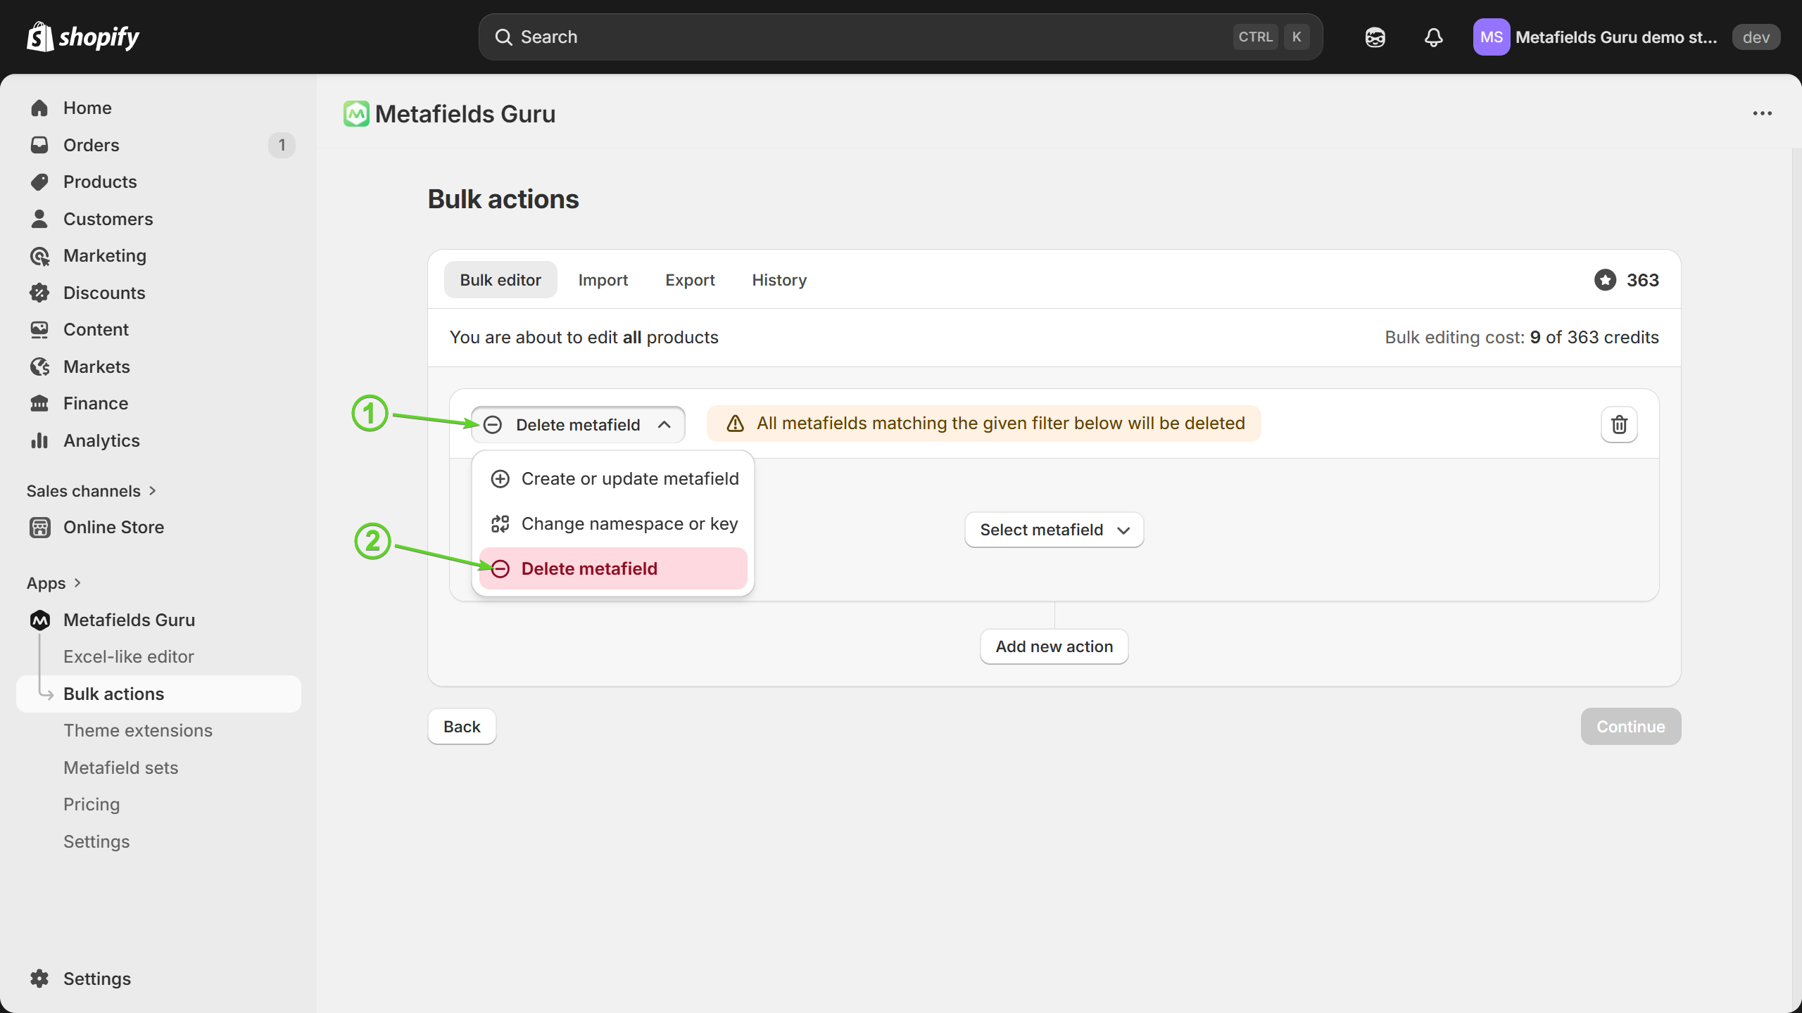
Task: Go to Discounts in the sidebar
Action: (x=104, y=293)
